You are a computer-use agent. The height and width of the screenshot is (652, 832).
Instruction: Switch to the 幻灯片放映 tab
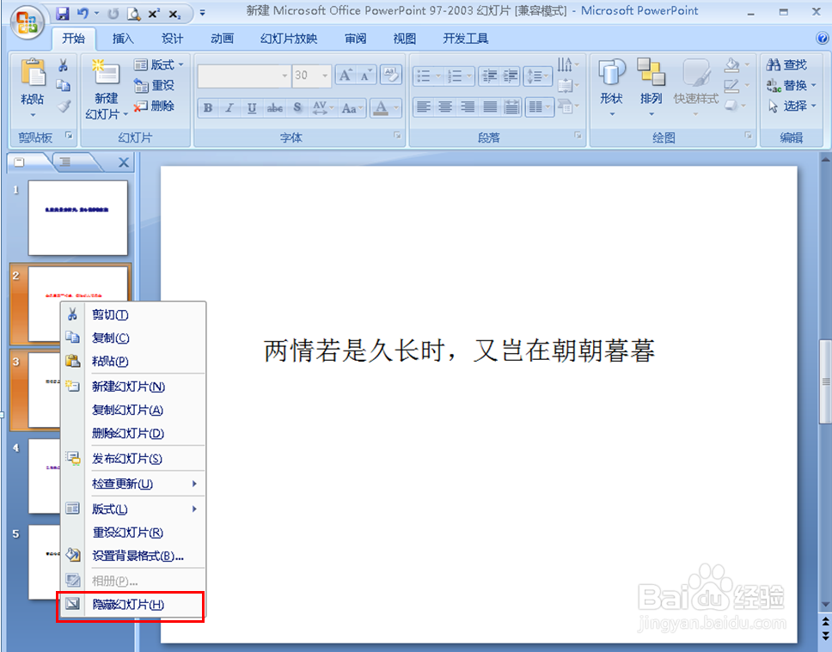[x=288, y=38]
